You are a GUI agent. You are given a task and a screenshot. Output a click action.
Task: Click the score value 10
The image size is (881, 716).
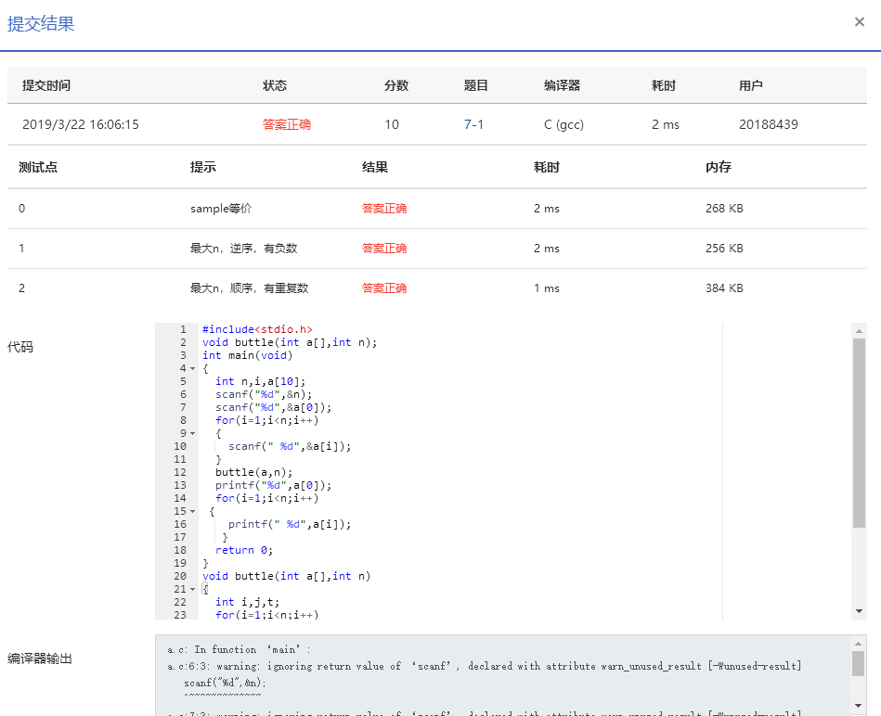(x=392, y=124)
